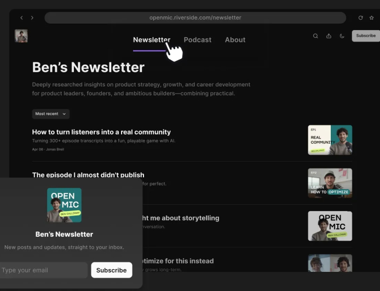Focus the openmic.riverside.com/newsletter address bar

tap(195, 18)
